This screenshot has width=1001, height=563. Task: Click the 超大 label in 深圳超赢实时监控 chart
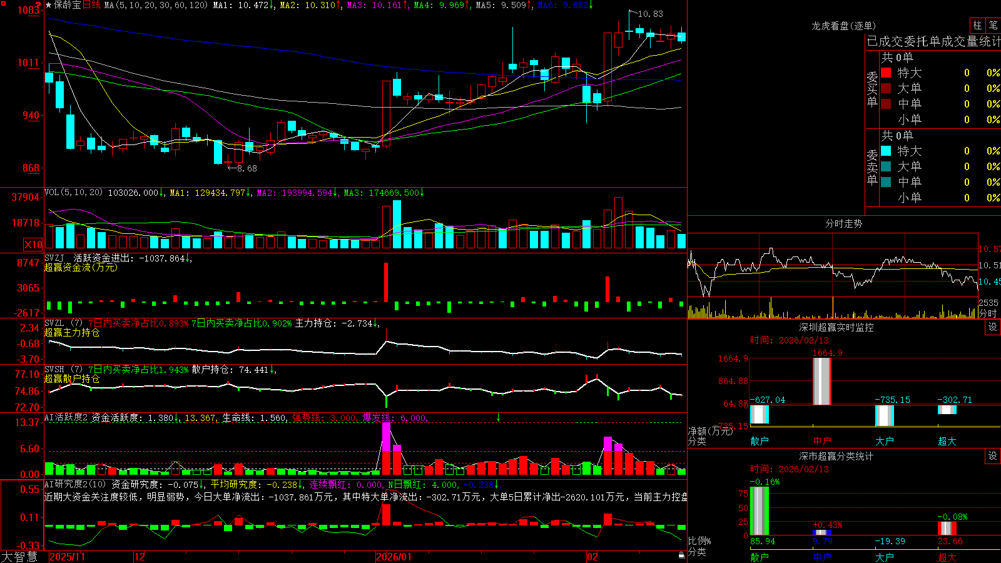point(947,441)
